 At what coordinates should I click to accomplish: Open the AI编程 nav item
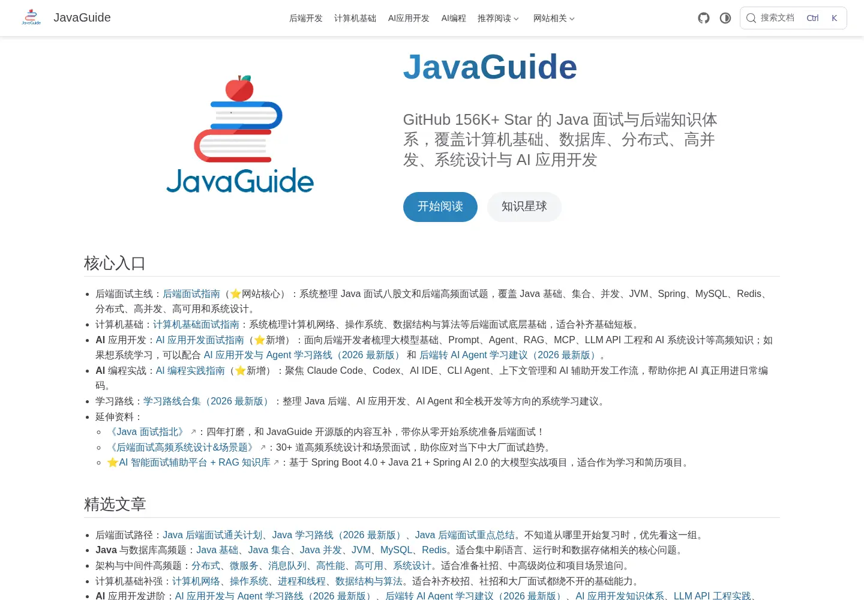pyautogui.click(x=454, y=18)
